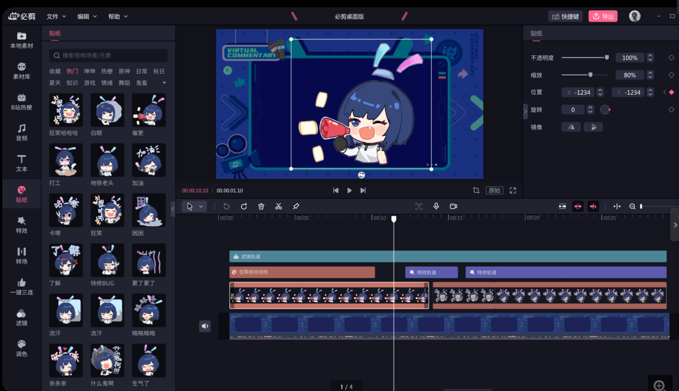Image resolution: width=679 pixels, height=391 pixels.
Task: Expand the sticker category list arrow
Action: (164, 83)
